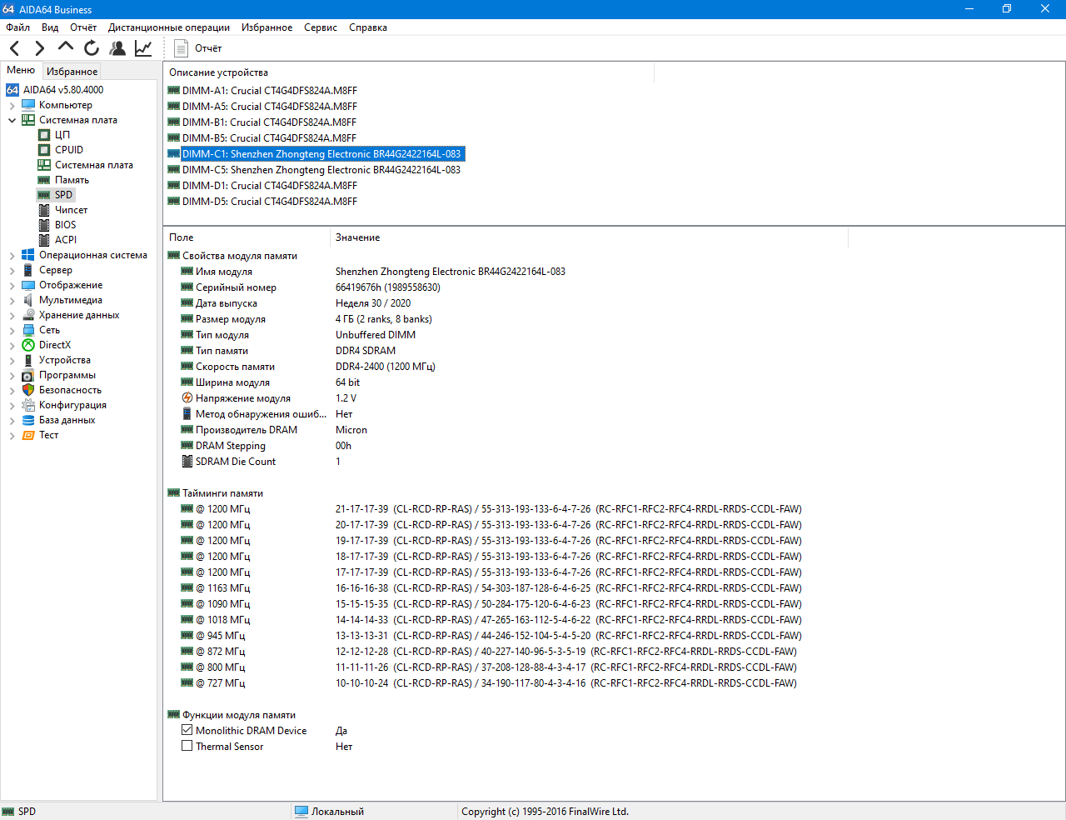Expand the Сеть tree node

coord(12,330)
